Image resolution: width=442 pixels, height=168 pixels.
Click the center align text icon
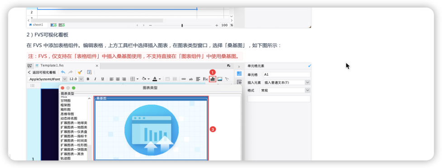tap(118, 79)
